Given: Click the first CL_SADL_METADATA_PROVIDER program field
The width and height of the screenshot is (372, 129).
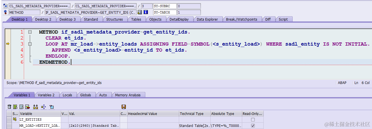Looking at the screenshot, I should pos(39,6).
